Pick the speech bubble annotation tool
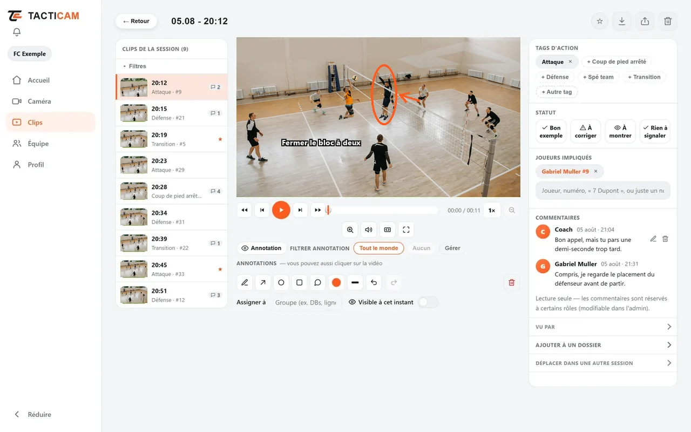Image resolution: width=691 pixels, height=432 pixels. pos(318,282)
